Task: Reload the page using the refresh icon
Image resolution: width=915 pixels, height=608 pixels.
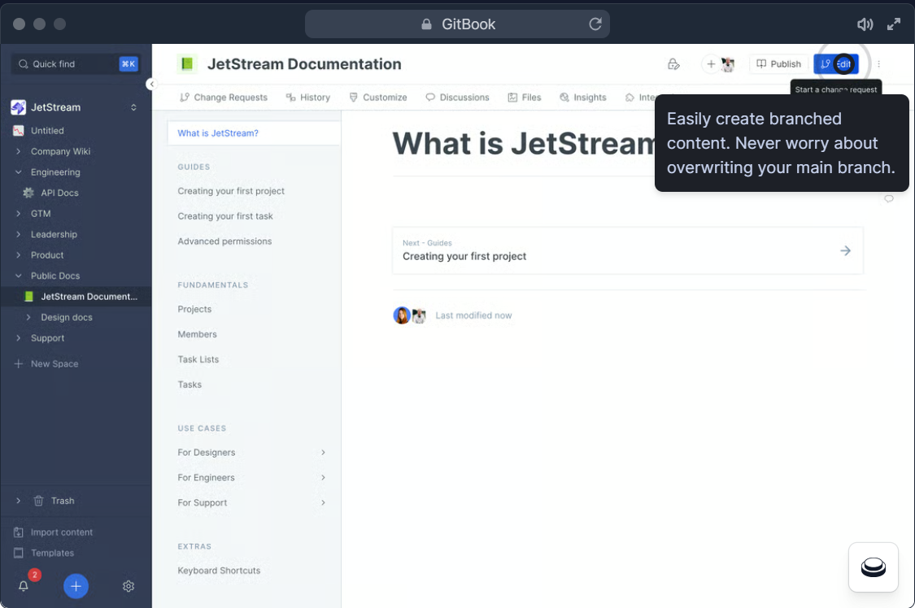Action: 595,24
